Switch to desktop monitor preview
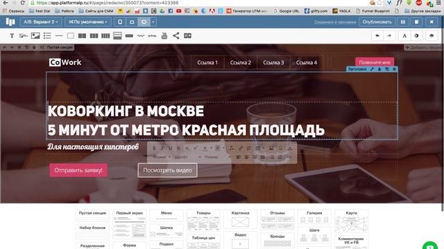 pyautogui.click(x=144, y=22)
